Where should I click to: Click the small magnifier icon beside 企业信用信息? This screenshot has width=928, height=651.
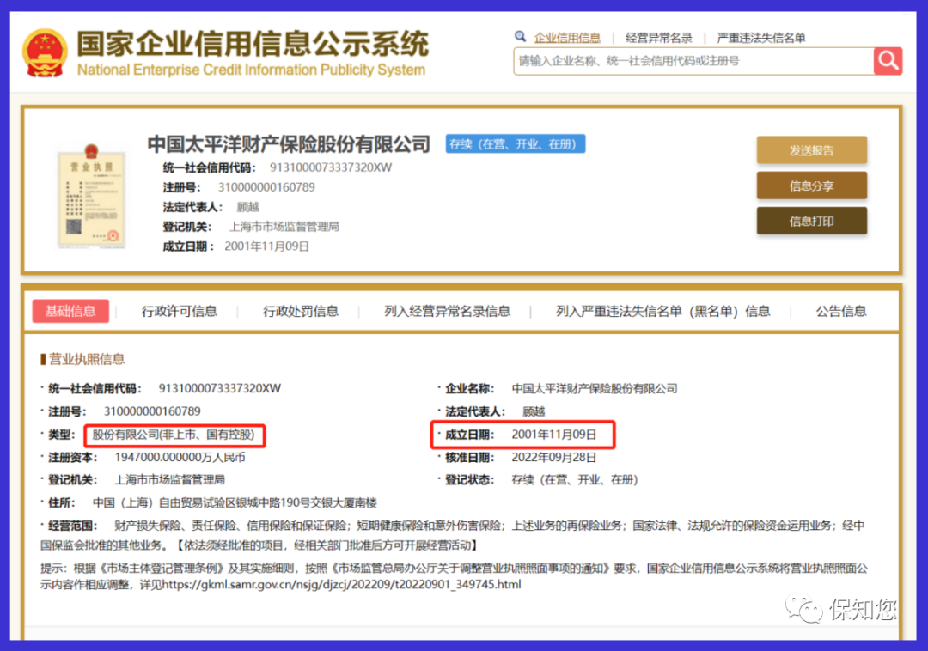tap(520, 37)
